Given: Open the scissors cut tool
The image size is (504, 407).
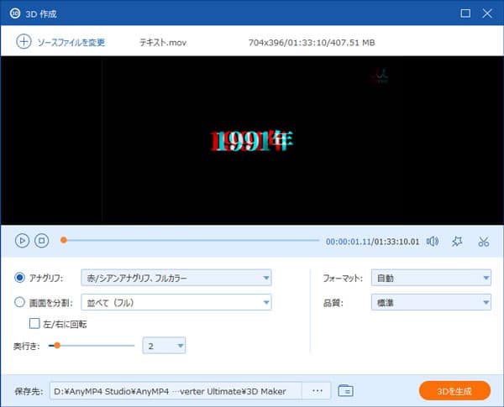Looking at the screenshot, I should tap(483, 241).
